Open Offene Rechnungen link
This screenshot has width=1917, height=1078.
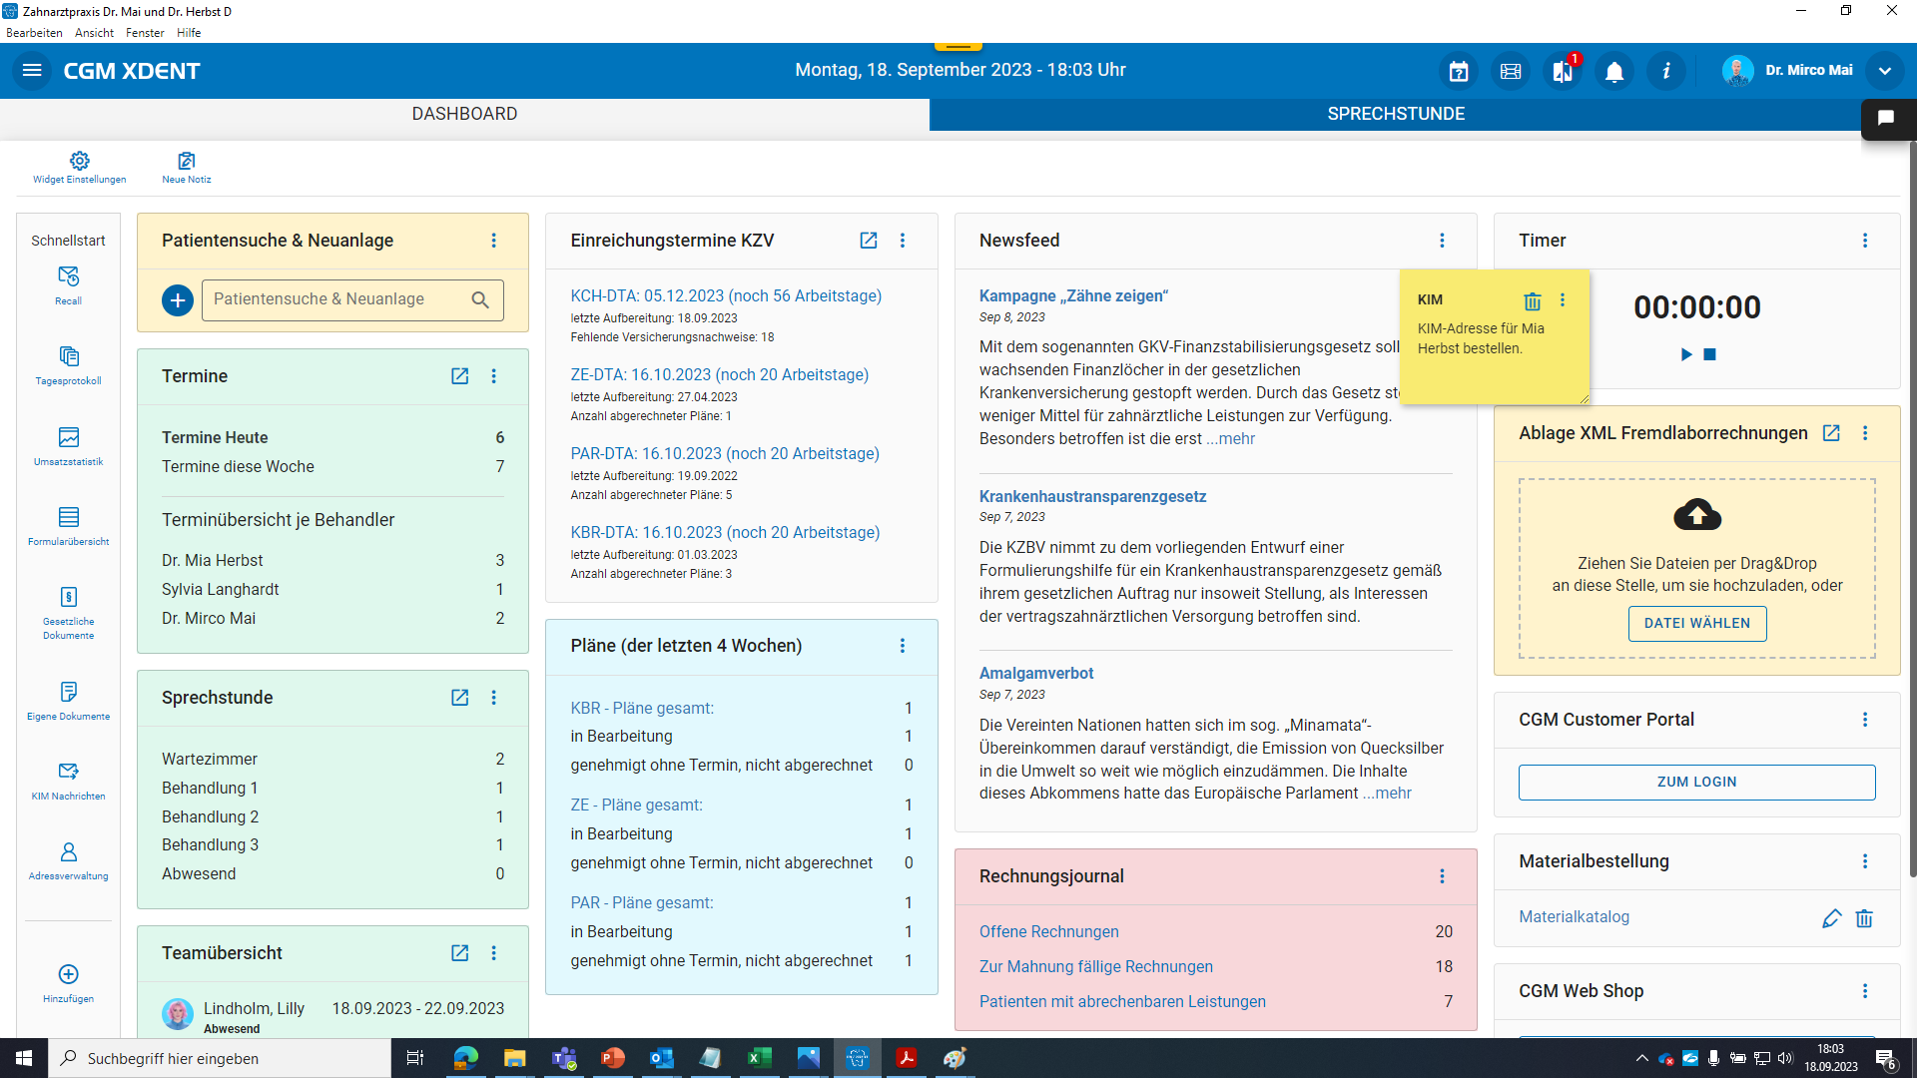[1048, 932]
